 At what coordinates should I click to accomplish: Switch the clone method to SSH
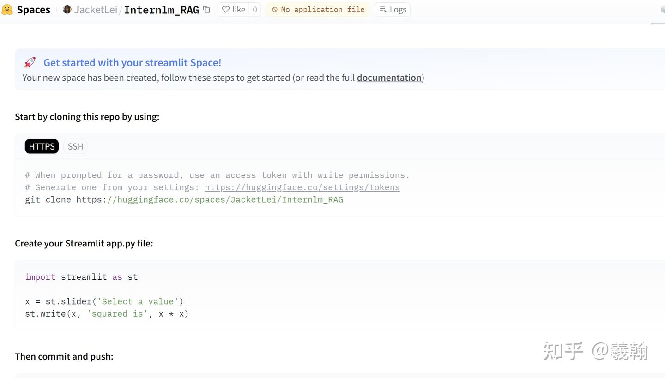tap(75, 146)
